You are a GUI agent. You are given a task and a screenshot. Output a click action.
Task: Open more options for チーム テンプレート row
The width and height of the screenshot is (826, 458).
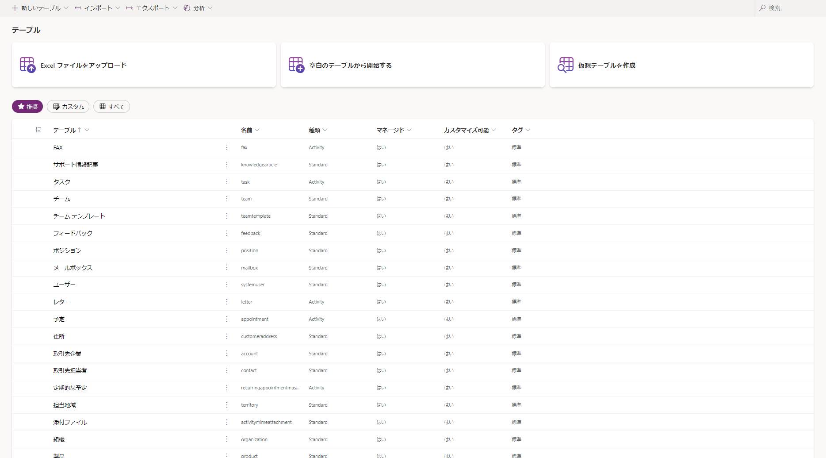227,216
